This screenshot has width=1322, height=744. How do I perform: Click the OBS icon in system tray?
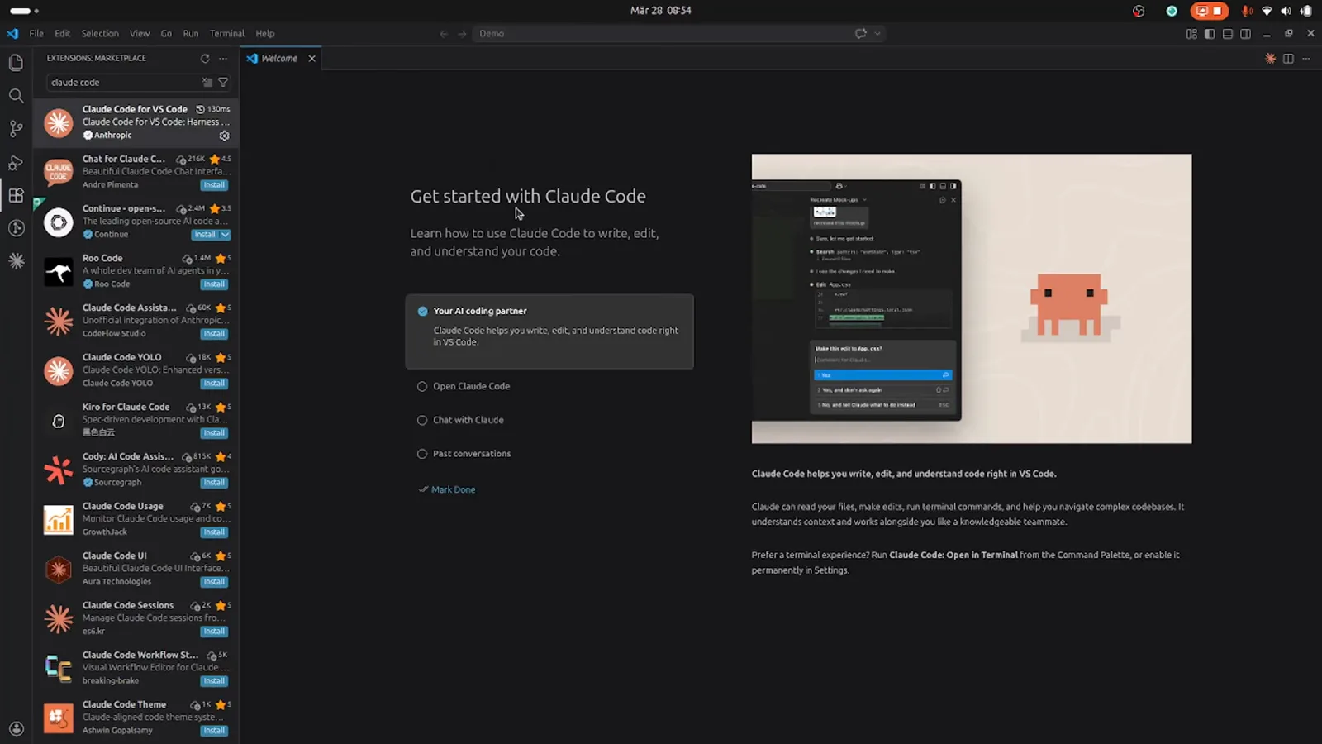1139,11
